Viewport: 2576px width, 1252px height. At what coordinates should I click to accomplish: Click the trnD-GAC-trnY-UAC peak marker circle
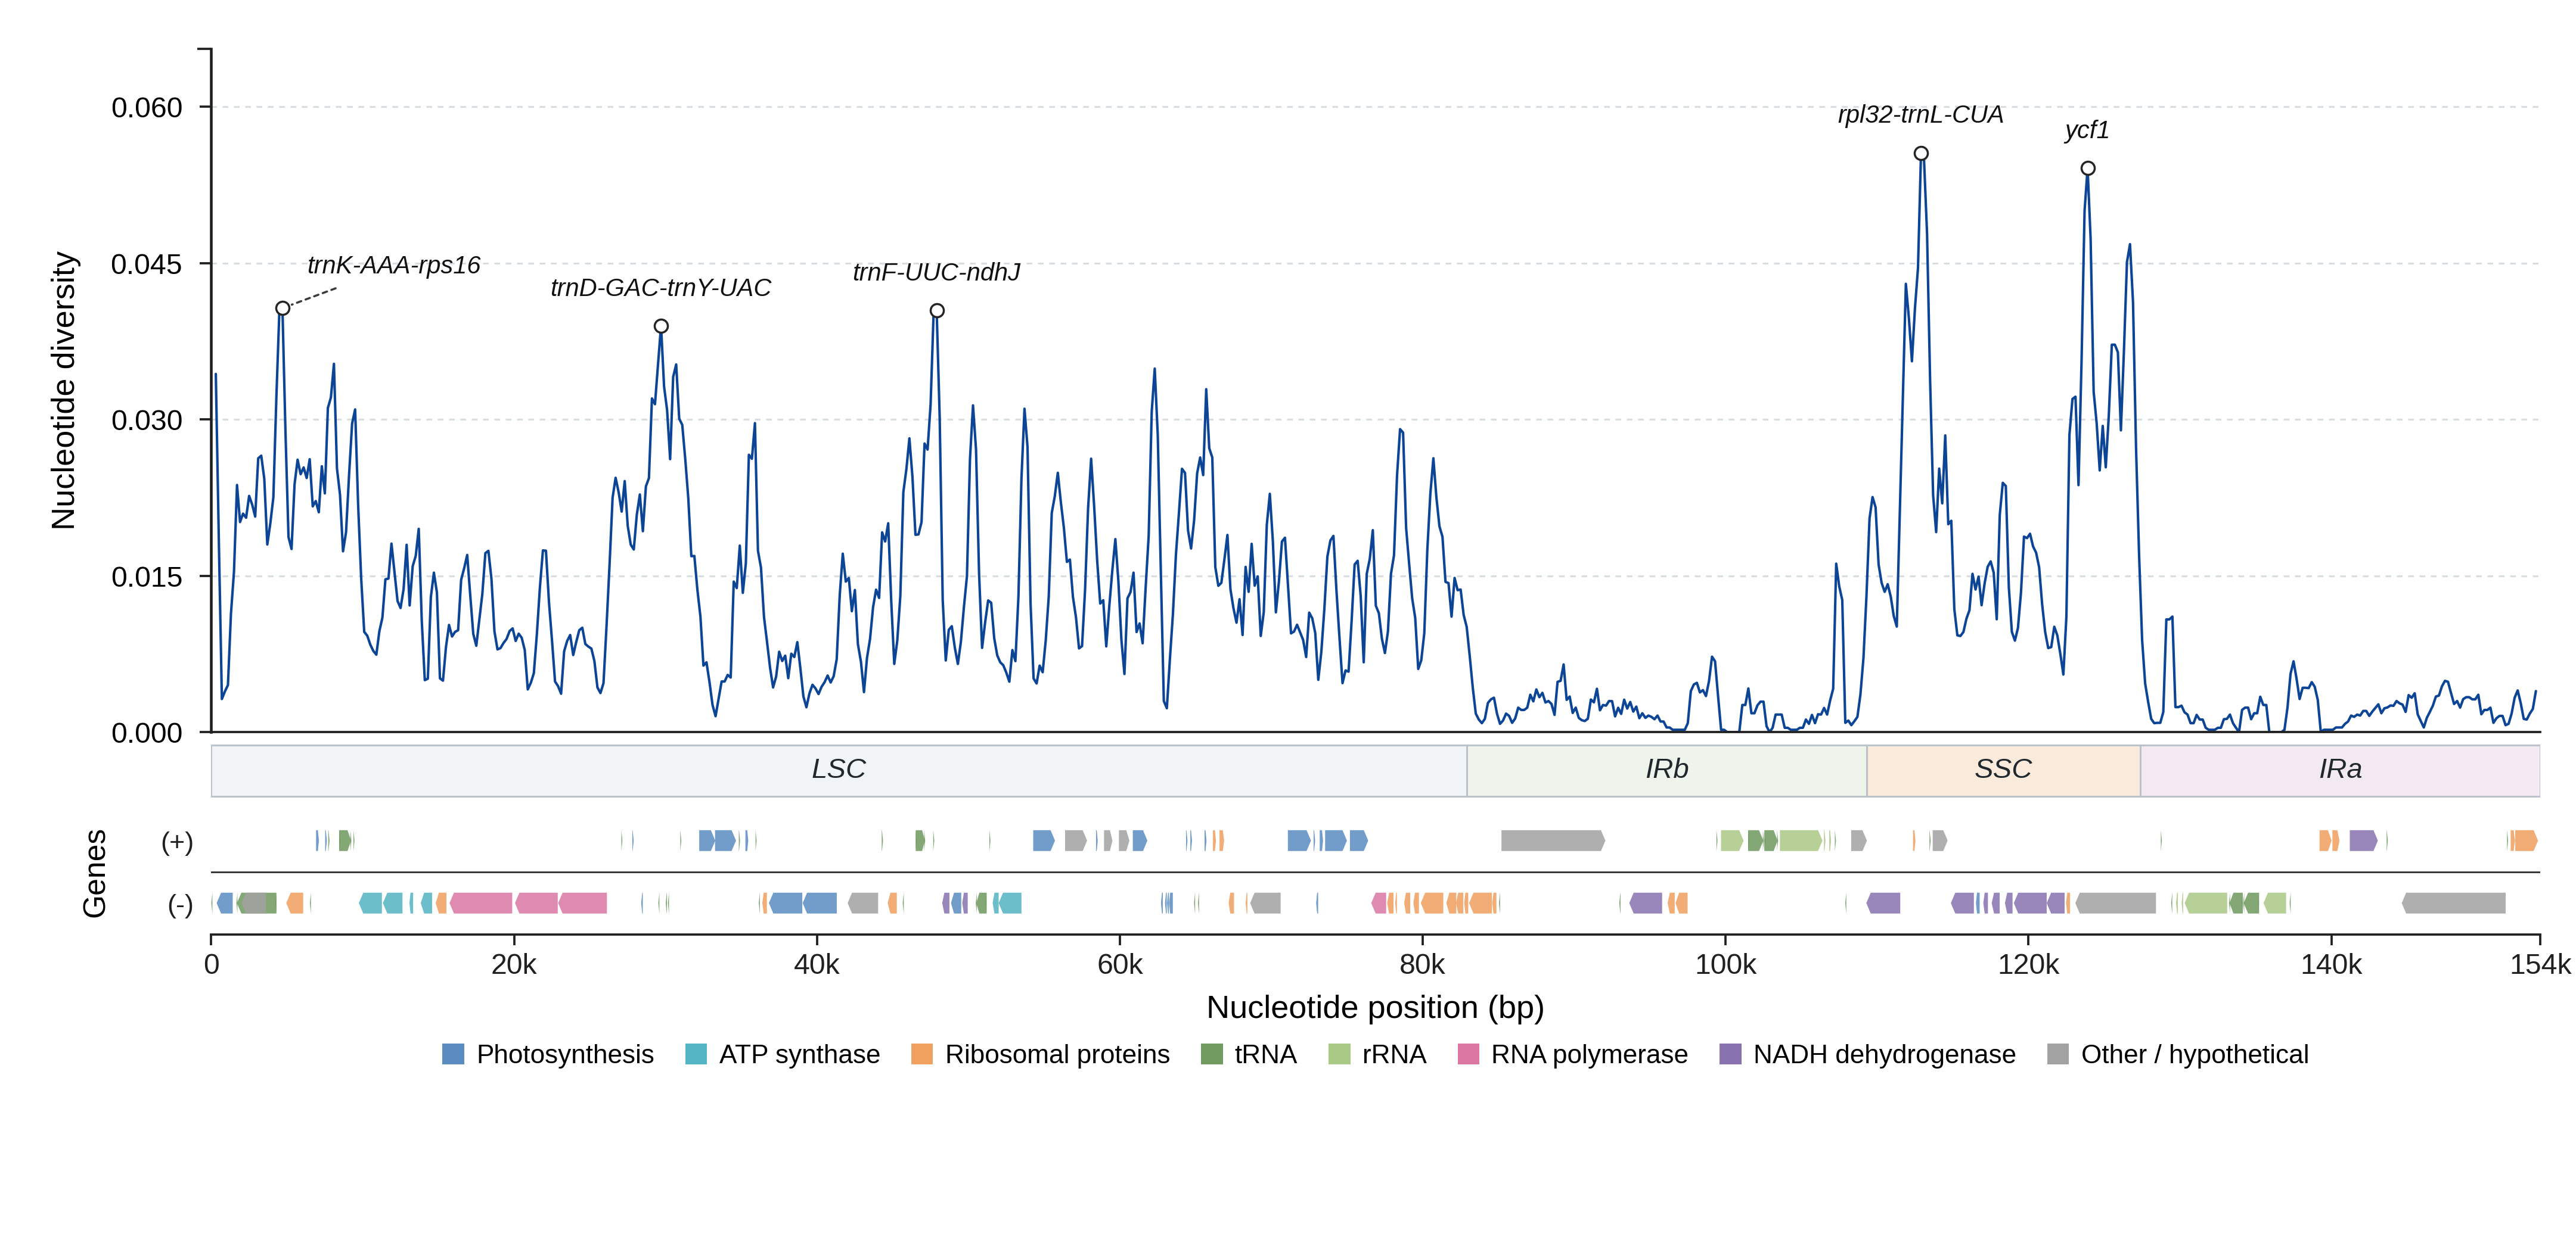click(x=661, y=327)
